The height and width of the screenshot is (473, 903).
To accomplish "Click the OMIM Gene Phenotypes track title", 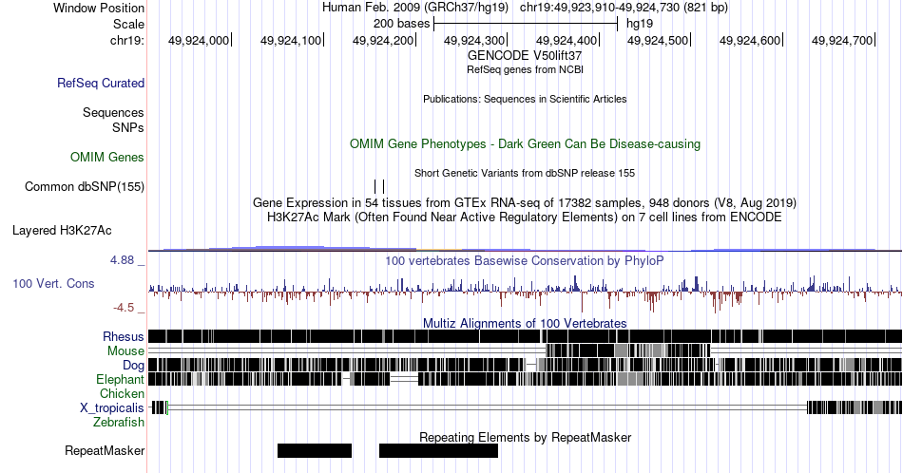I will tap(525, 143).
